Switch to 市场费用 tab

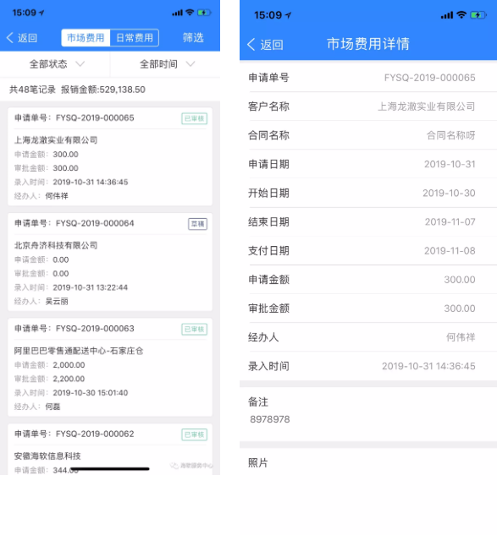(x=86, y=37)
